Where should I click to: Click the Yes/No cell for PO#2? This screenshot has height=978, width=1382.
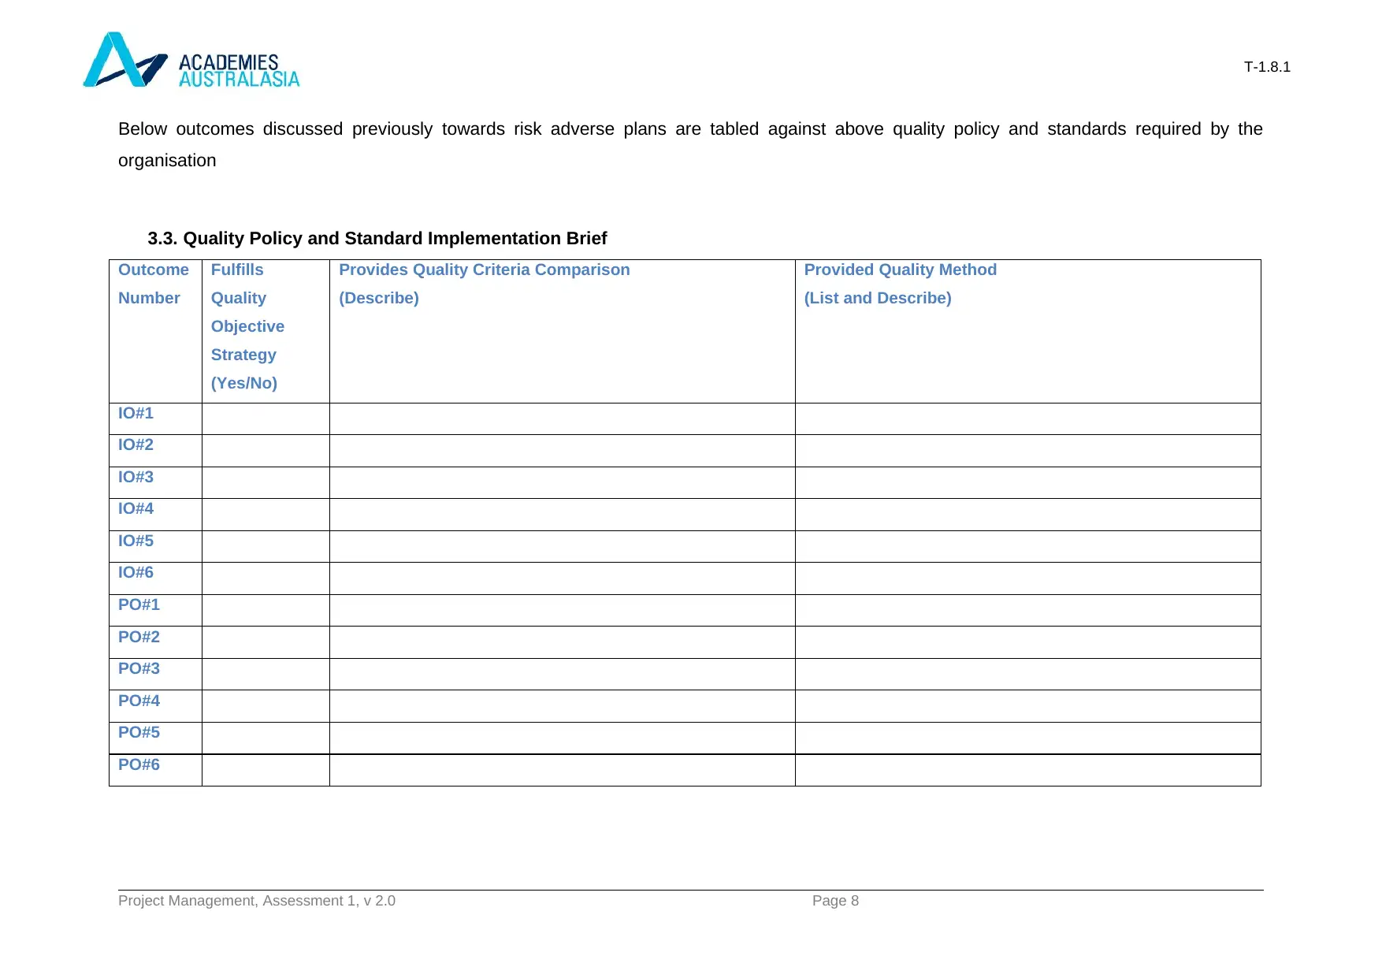tap(266, 642)
